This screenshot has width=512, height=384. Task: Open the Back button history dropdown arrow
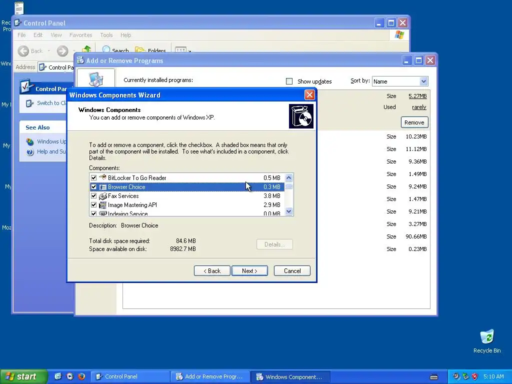pos(48,51)
